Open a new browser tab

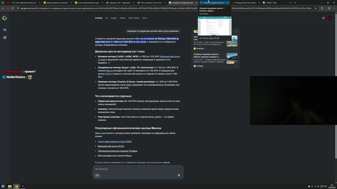pos(295,3)
